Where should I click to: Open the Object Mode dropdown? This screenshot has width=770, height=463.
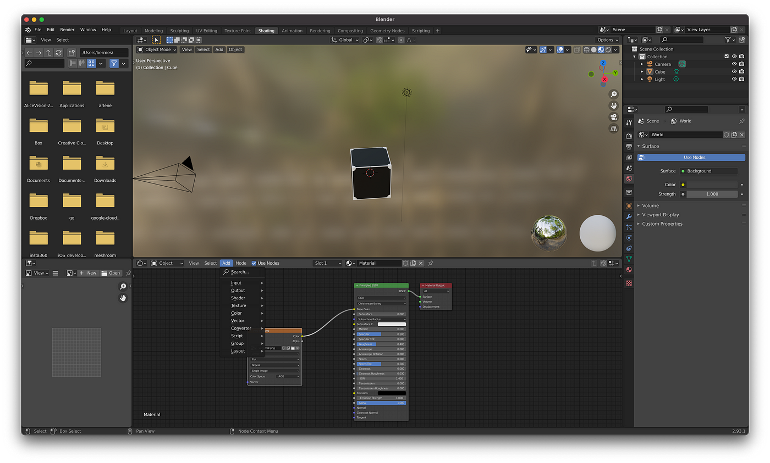tap(157, 49)
